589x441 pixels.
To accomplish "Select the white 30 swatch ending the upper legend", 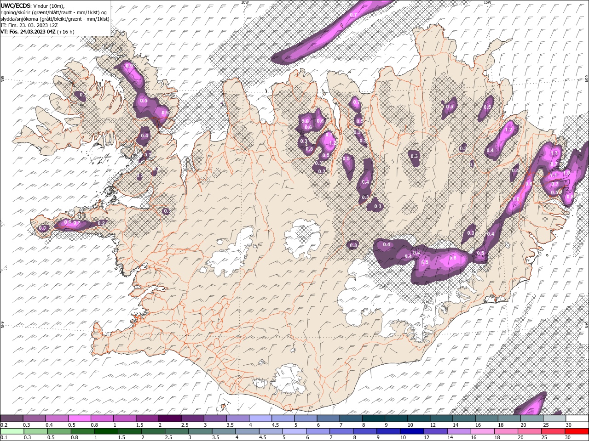I will [x=577, y=418].
